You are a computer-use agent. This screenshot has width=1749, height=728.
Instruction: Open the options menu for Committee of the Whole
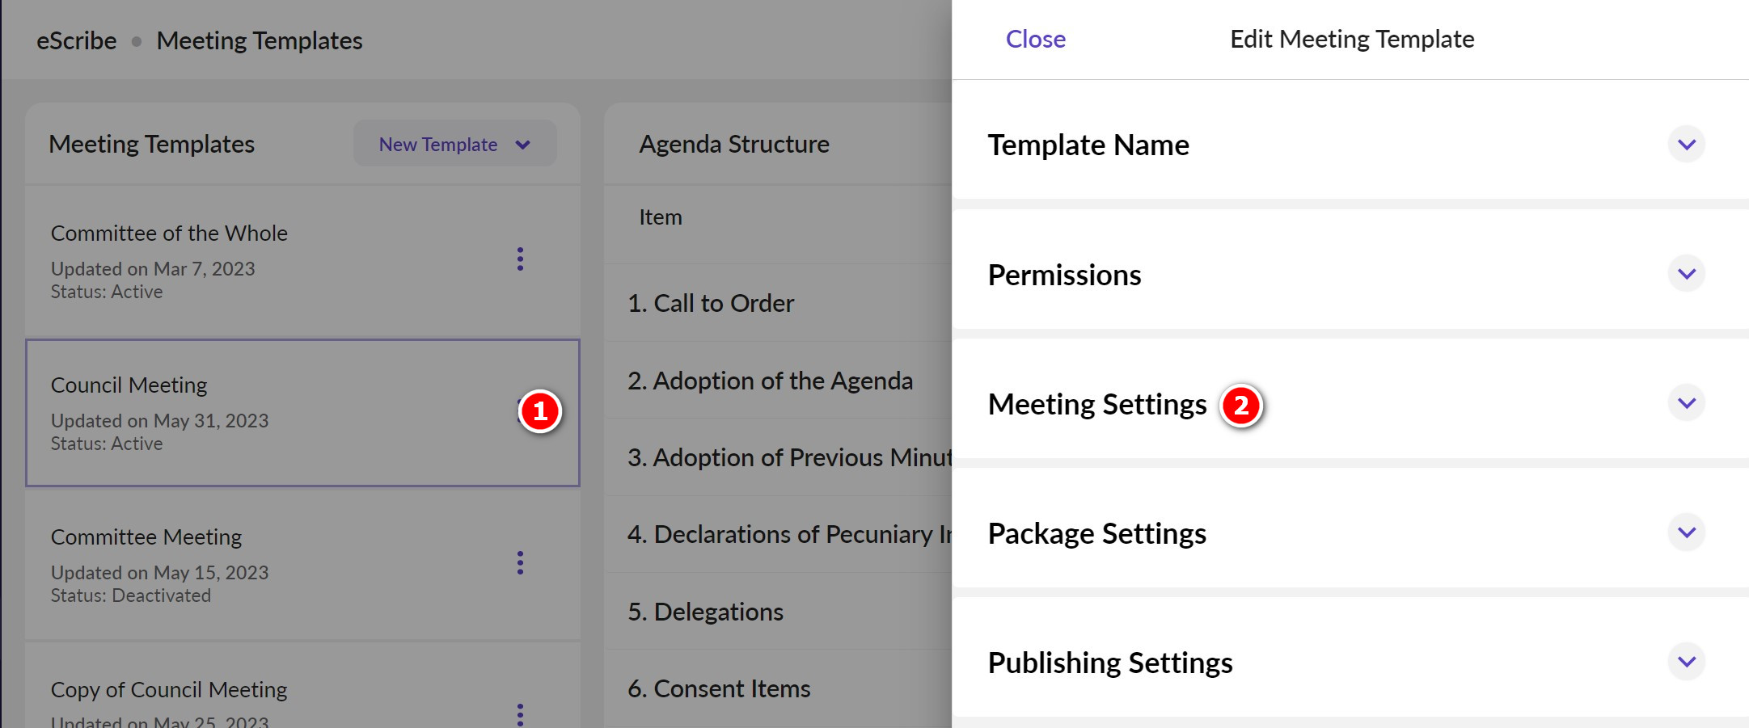521,259
